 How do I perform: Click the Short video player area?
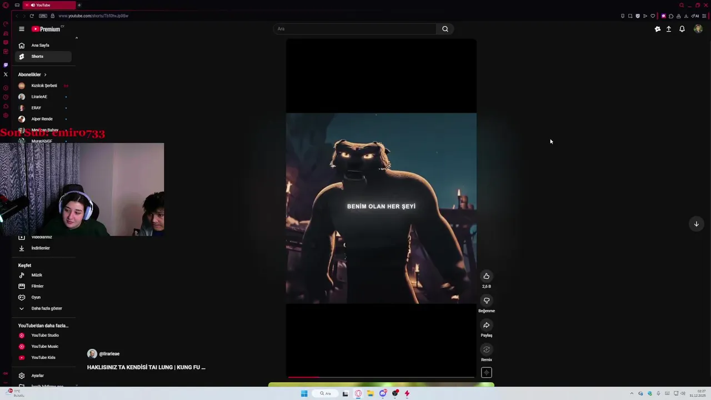point(381,208)
